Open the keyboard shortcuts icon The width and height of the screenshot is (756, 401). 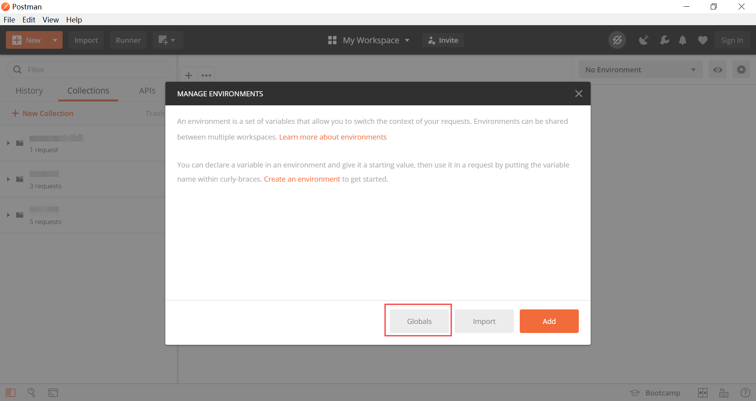point(724,393)
